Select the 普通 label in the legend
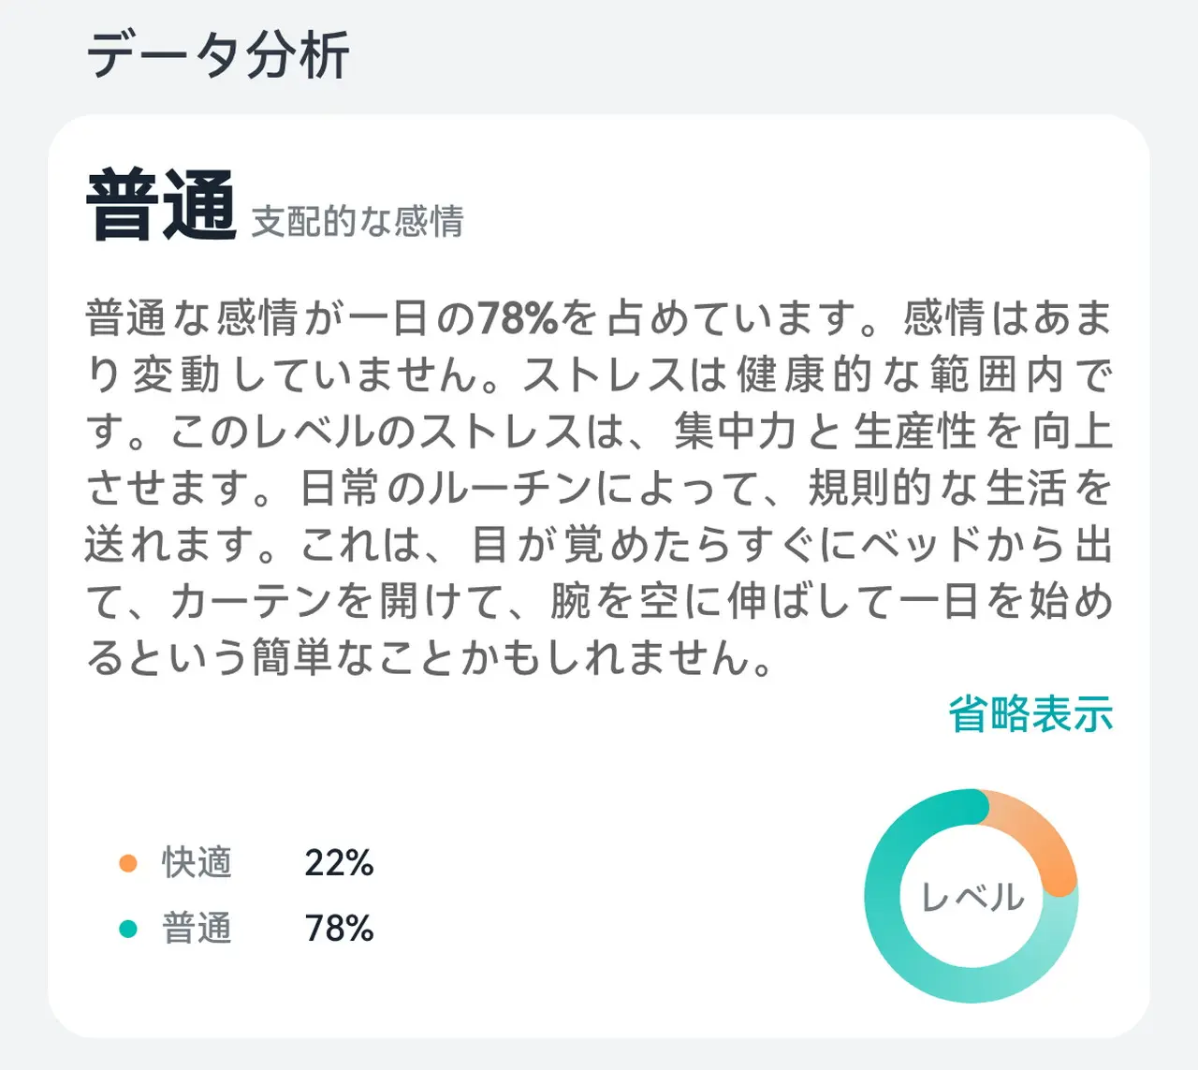This screenshot has width=1198, height=1070. coord(197,929)
